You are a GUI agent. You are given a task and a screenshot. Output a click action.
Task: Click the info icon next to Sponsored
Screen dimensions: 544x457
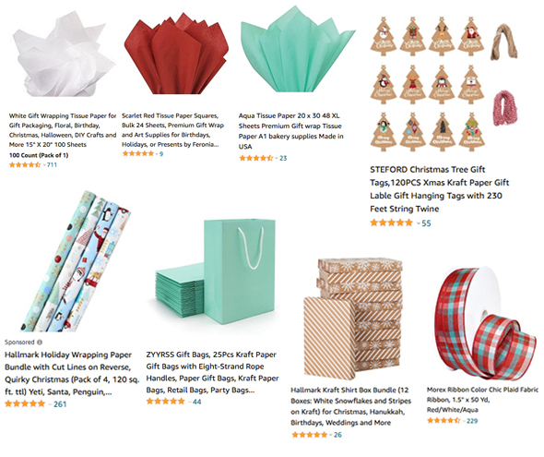pos(40,343)
